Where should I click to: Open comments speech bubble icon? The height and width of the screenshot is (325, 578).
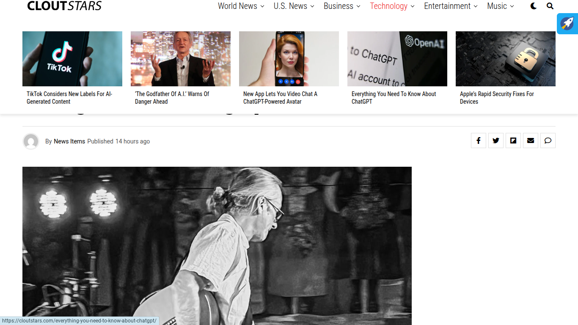point(548,140)
